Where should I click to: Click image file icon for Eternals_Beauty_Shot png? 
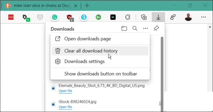click(x=53, y=88)
